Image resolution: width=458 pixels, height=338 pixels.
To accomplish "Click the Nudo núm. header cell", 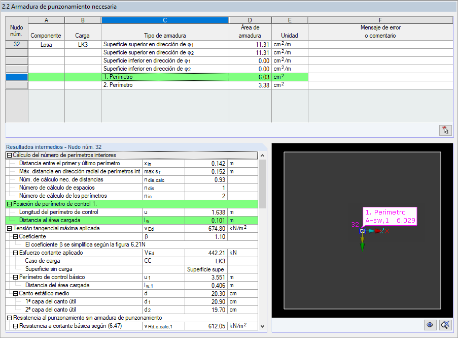I will click(x=17, y=28).
